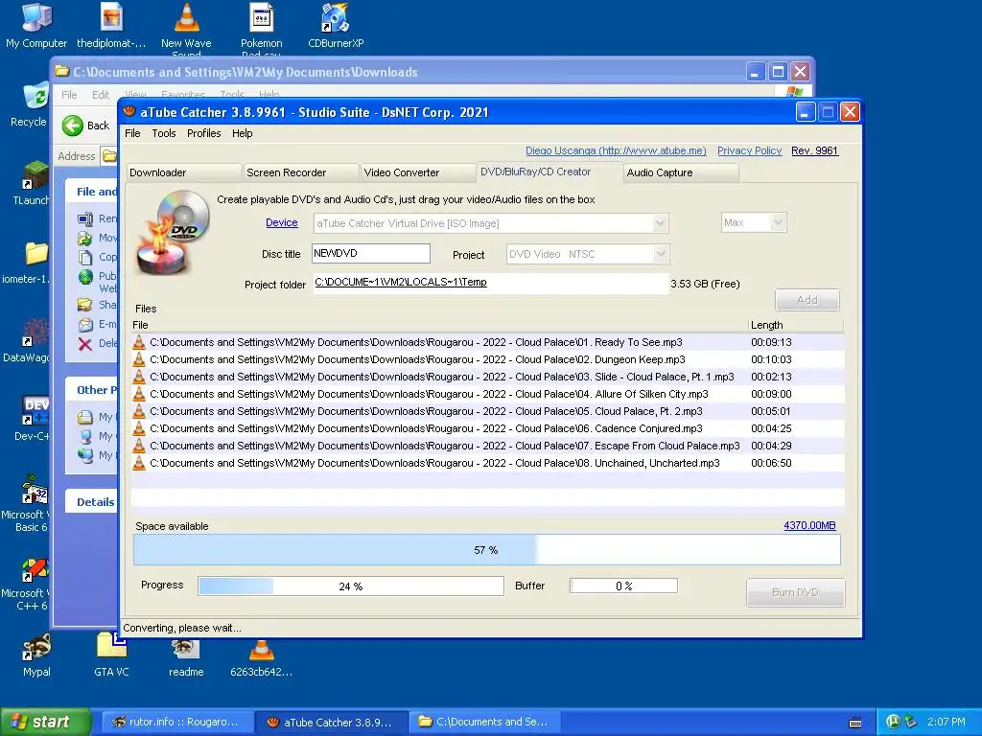Click project folder path link
This screenshot has height=736, width=982.
pos(400,283)
